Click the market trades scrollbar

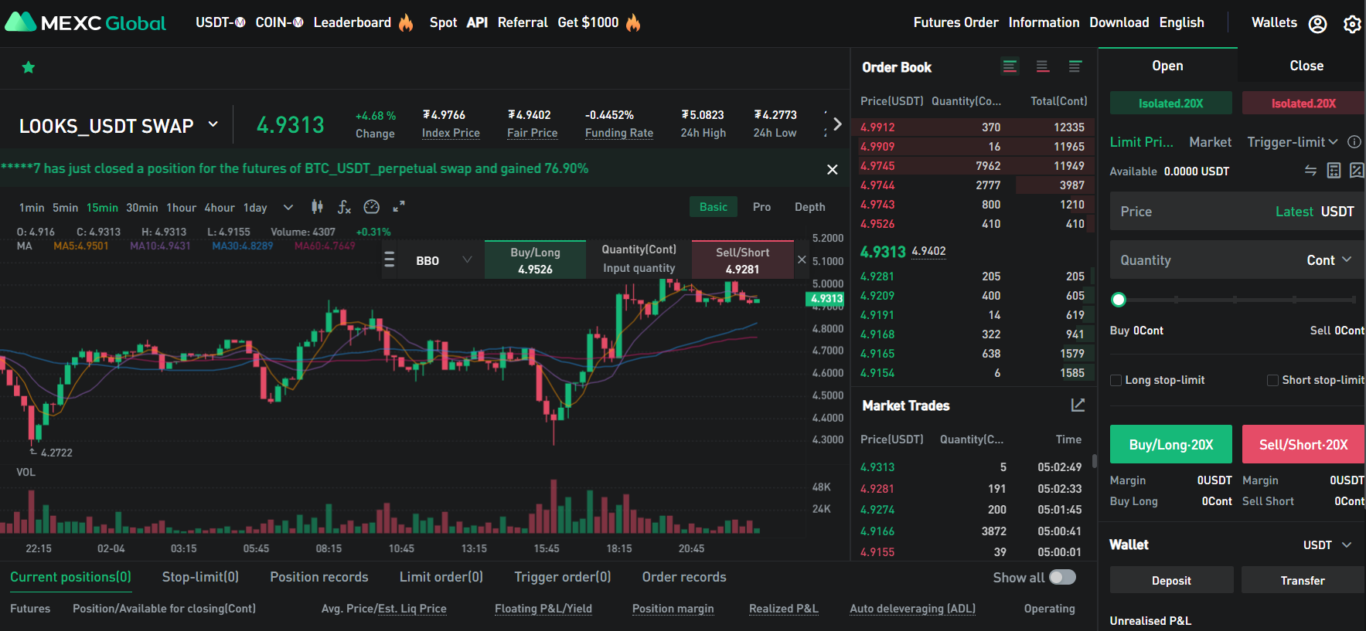1094,461
